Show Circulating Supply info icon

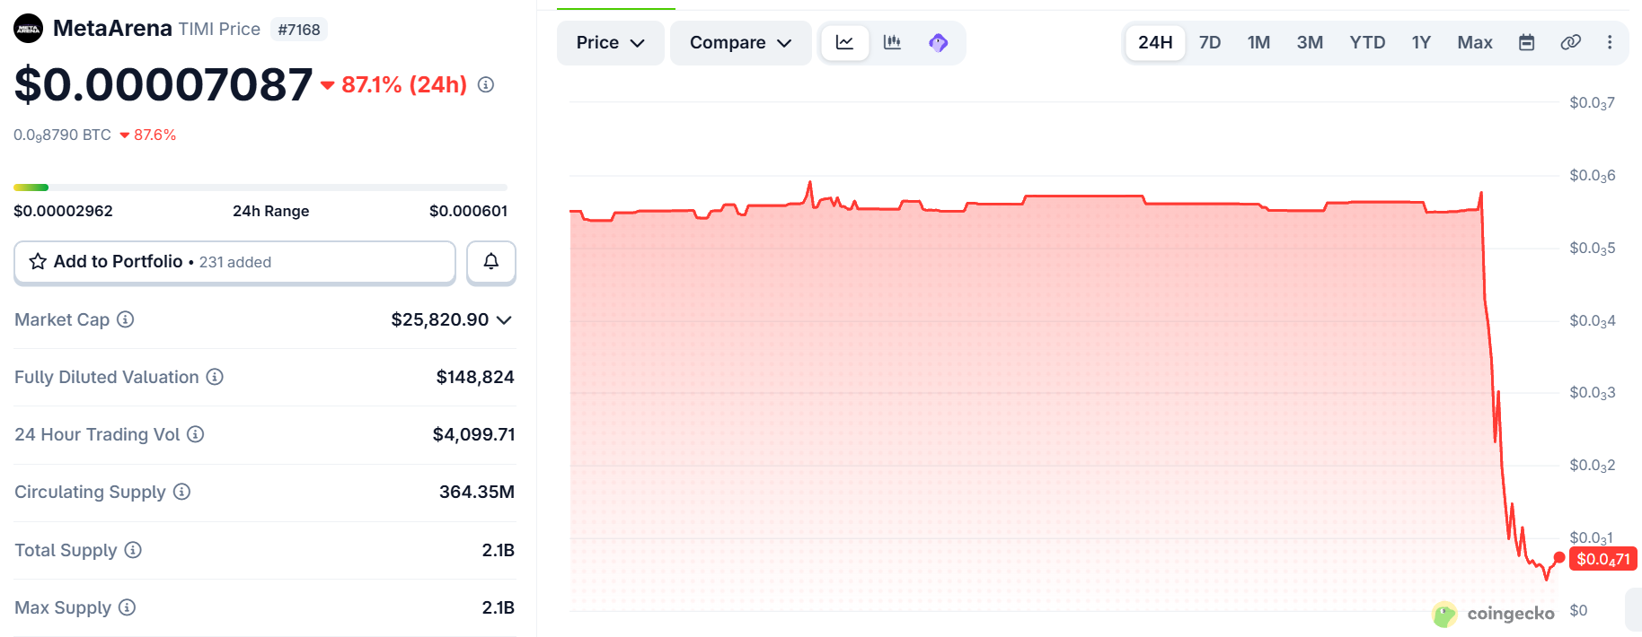pos(181,492)
